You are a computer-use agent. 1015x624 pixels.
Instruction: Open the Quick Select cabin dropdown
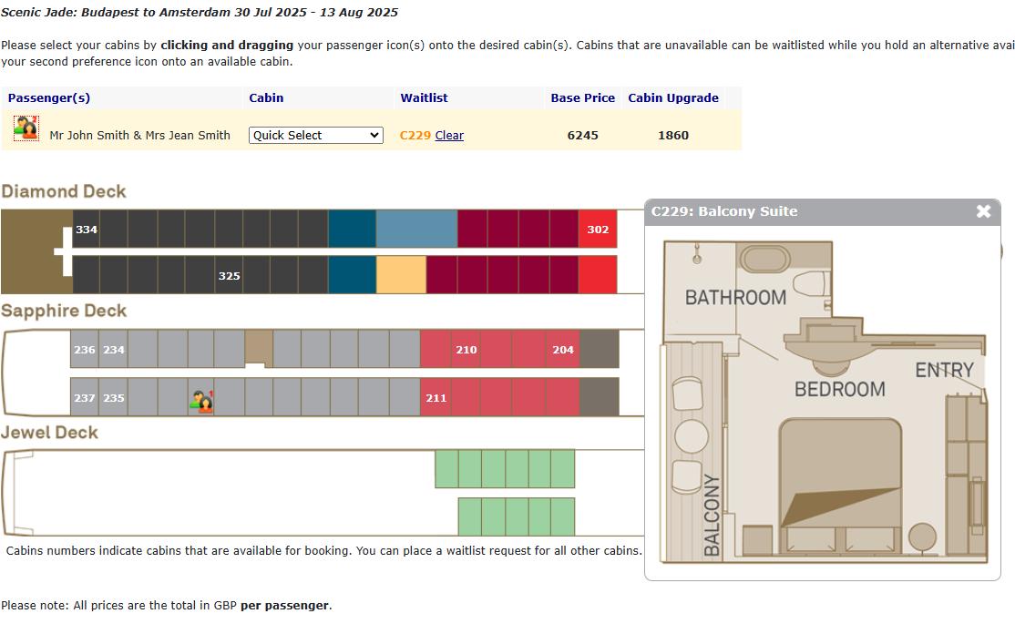[x=316, y=136]
